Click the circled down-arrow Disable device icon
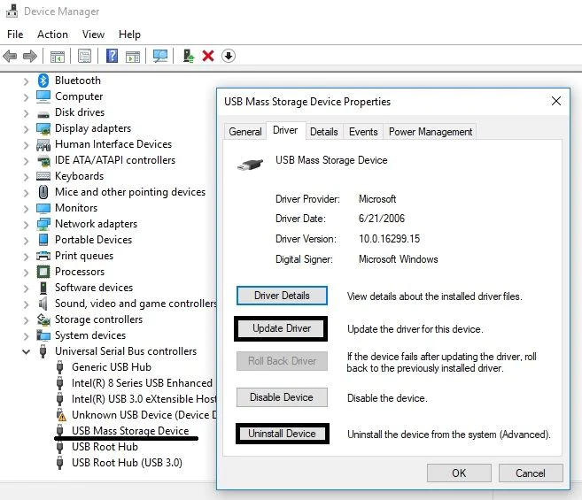 [229, 56]
